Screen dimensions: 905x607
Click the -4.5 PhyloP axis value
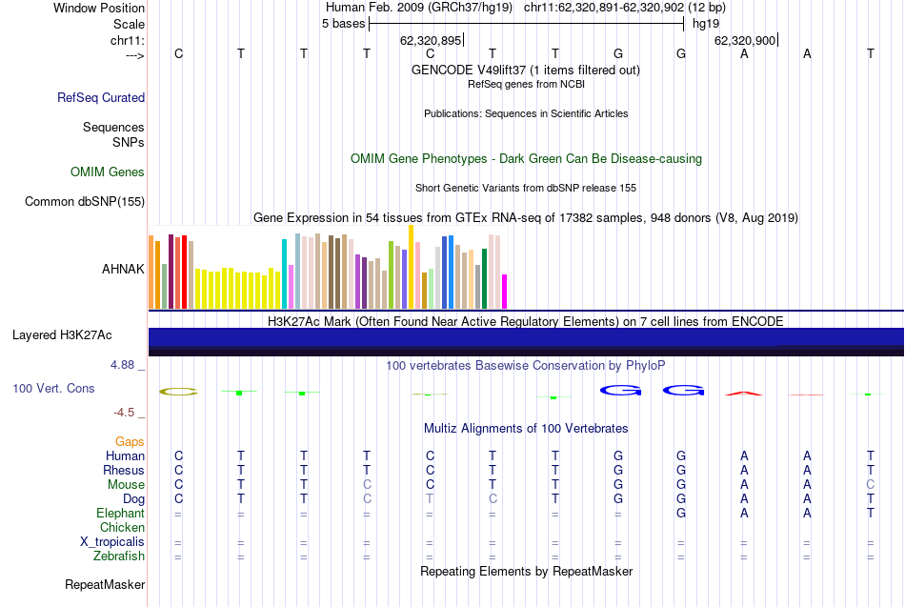(124, 413)
